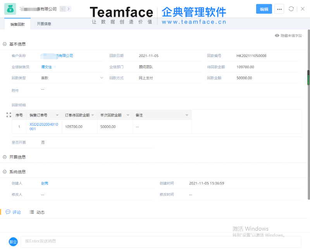
Task: Click the 是否开票 value 否
Action: pos(43,142)
